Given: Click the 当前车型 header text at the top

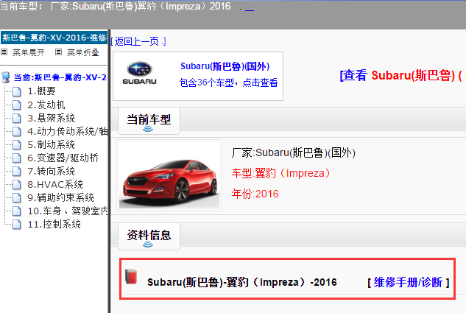Looking at the screenshot, I should [116, 6].
